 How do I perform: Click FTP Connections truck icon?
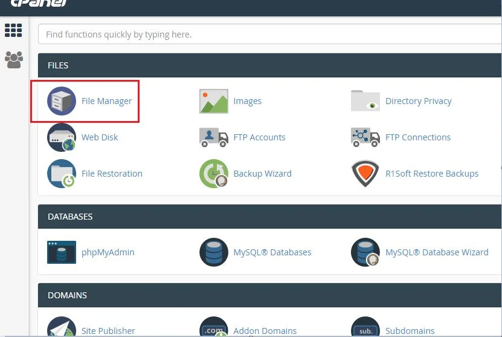click(365, 137)
